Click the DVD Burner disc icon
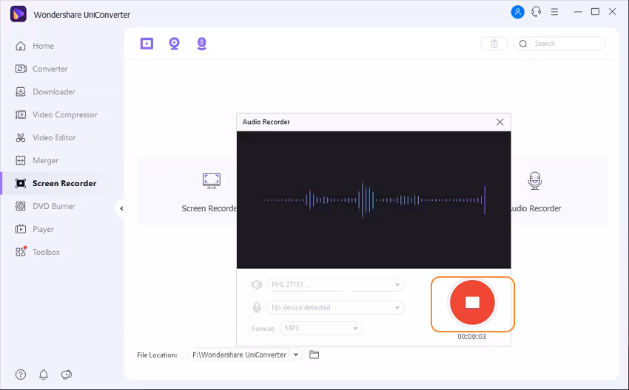This screenshot has height=390, width=629. [x=21, y=206]
